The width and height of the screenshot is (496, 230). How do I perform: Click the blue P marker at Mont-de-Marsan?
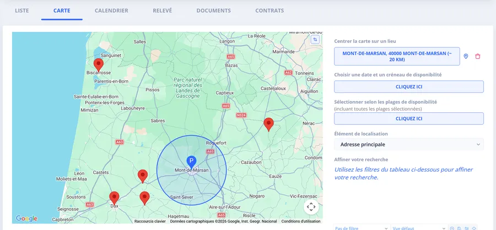[191, 162]
